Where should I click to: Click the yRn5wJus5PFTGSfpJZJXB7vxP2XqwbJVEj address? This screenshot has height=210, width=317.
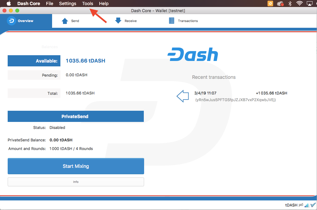pyautogui.click(x=236, y=100)
